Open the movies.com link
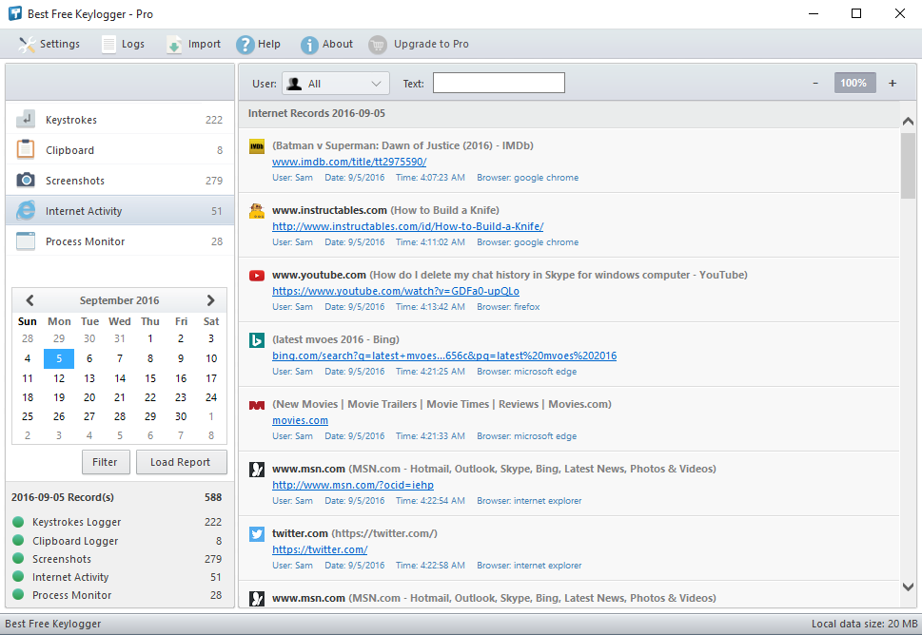The image size is (922, 635). pyautogui.click(x=300, y=420)
